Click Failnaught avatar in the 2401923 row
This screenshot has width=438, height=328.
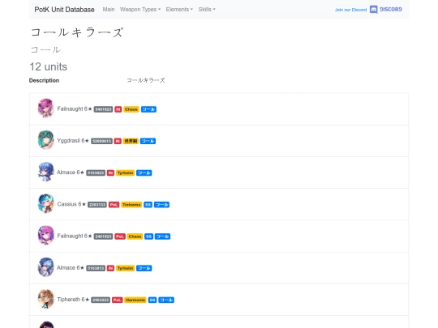coord(45,236)
